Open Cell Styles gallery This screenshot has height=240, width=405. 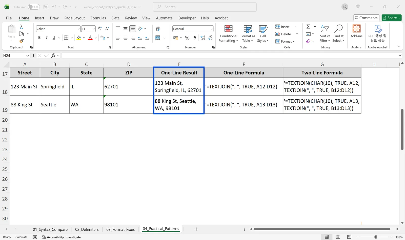click(x=263, y=34)
